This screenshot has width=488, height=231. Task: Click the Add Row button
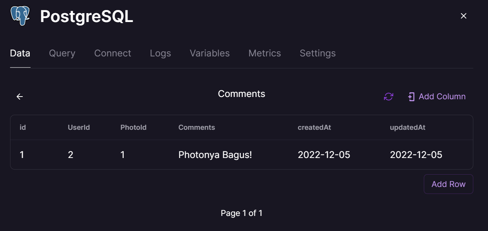[x=448, y=184]
